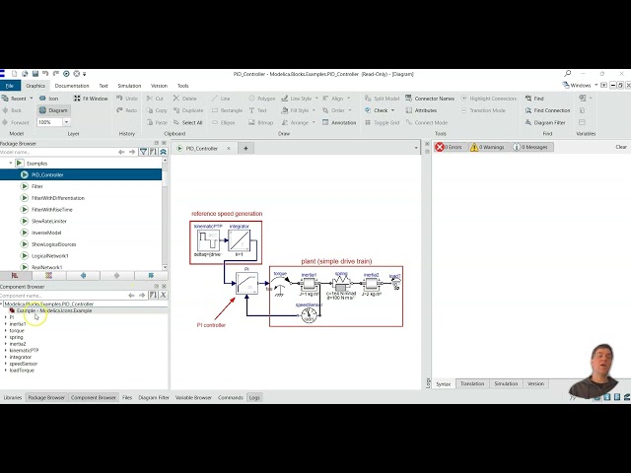631x473 pixels.
Task: Click the Find tool
Action: (534, 99)
